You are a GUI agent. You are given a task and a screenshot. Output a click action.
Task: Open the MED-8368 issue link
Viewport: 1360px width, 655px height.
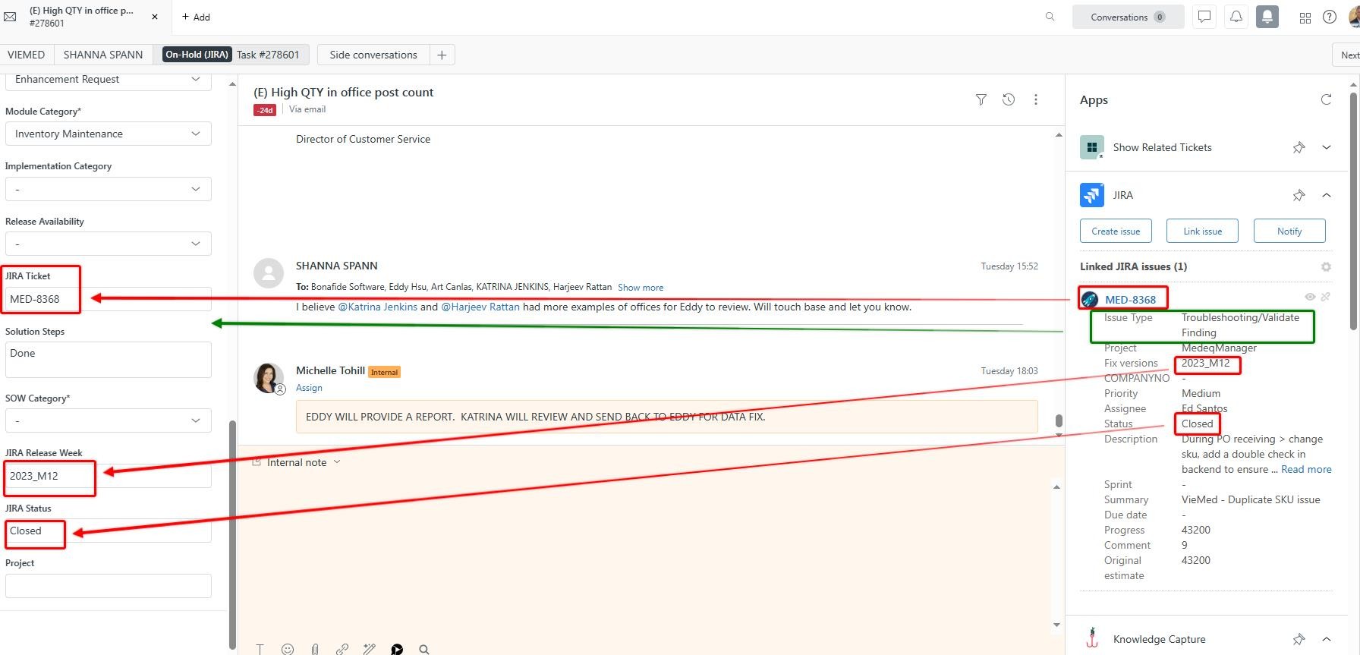(x=1131, y=300)
